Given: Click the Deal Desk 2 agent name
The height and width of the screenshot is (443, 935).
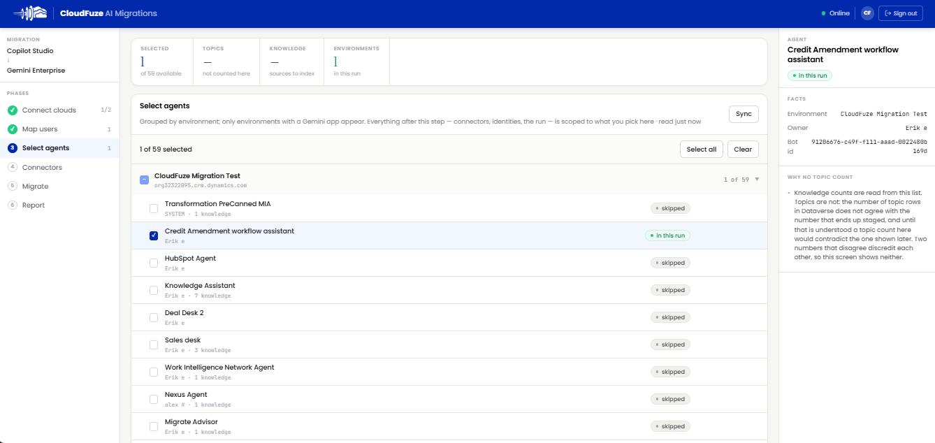Looking at the screenshot, I should pos(184,313).
